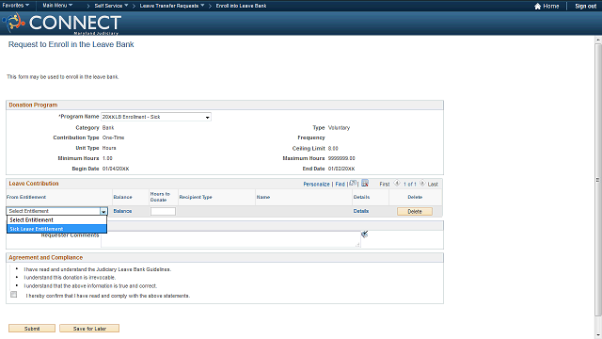Download grid to Excel icon
Viewport: 602px width, 339px height.
(365, 184)
